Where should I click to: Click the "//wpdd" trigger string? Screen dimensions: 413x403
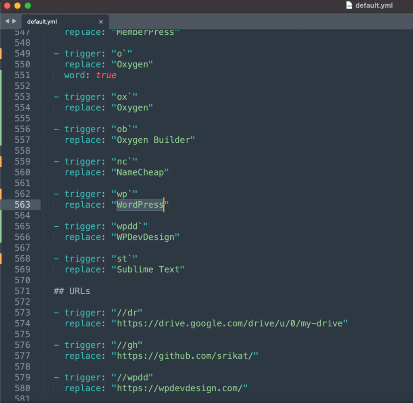132,378
